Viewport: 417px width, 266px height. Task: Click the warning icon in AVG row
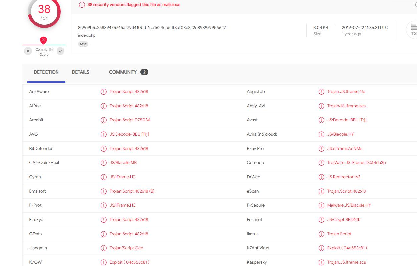pos(104,134)
